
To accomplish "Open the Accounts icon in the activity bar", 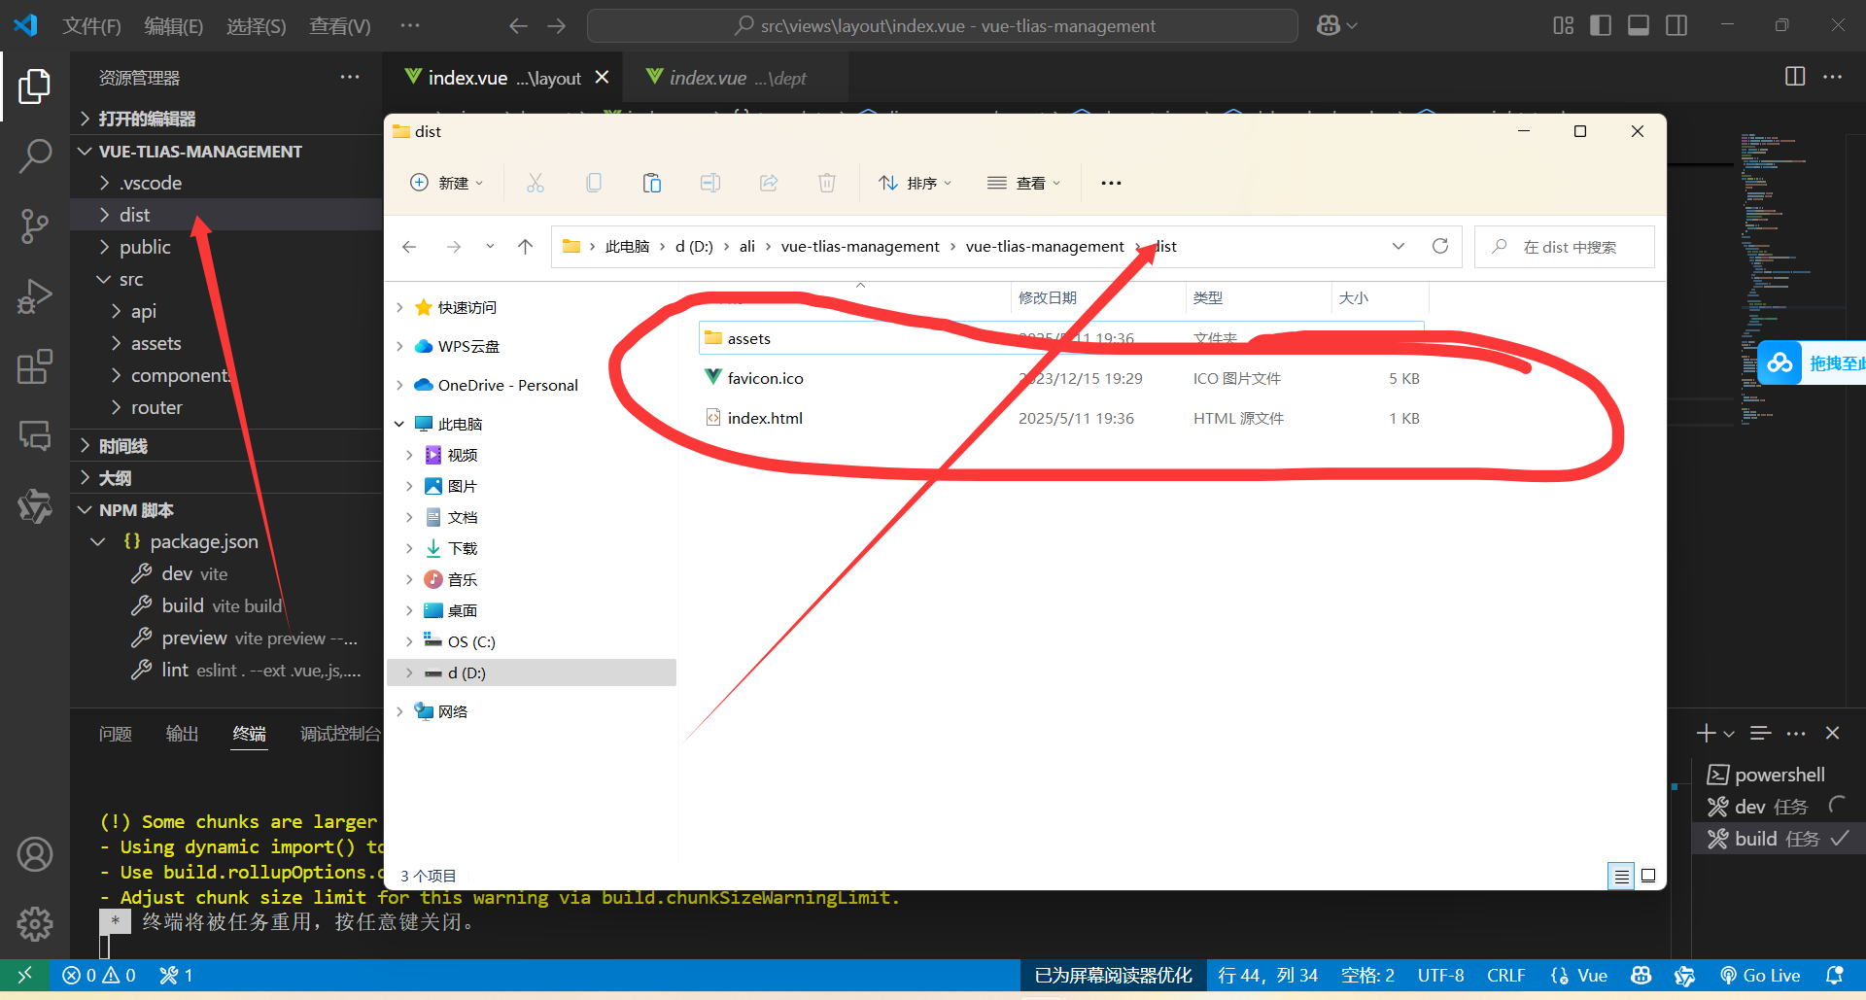I will coord(35,854).
